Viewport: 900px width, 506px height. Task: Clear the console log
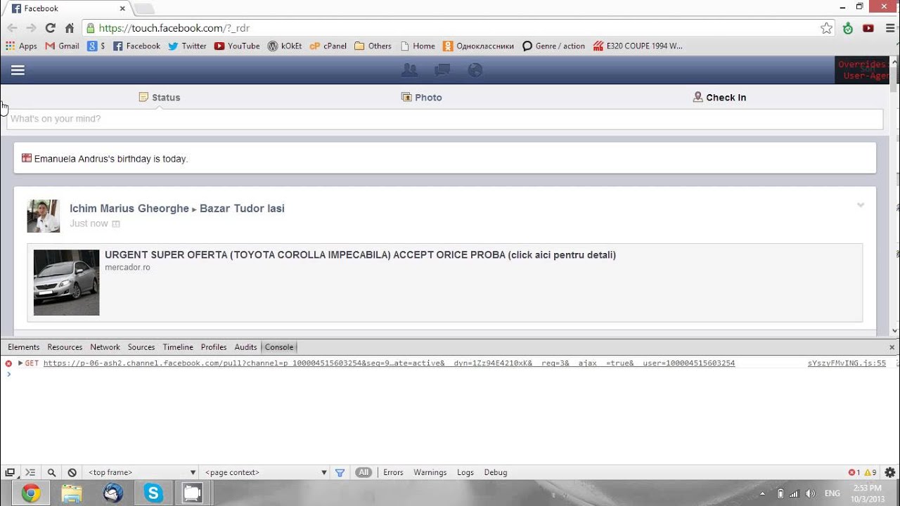tap(72, 472)
